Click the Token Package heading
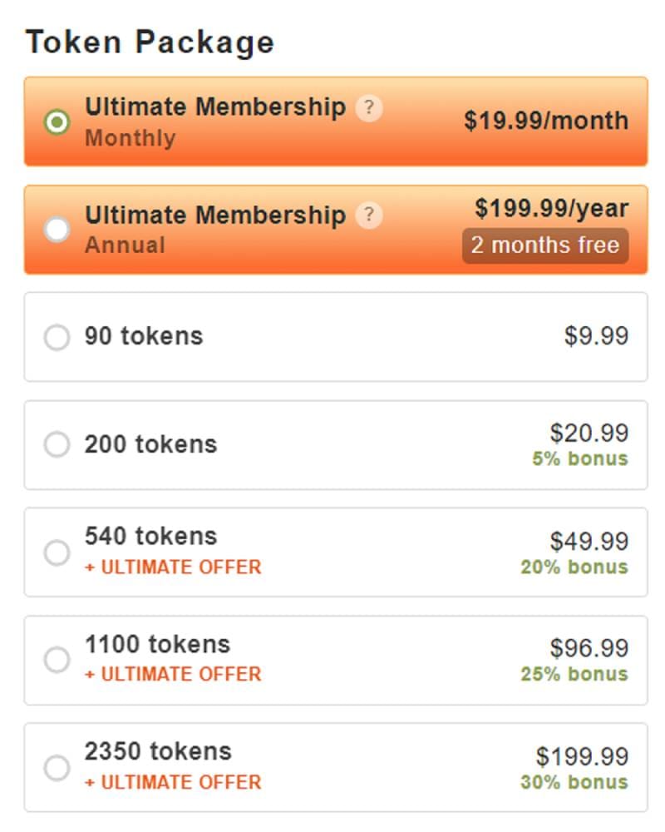This screenshot has height=832, width=665. click(x=151, y=40)
